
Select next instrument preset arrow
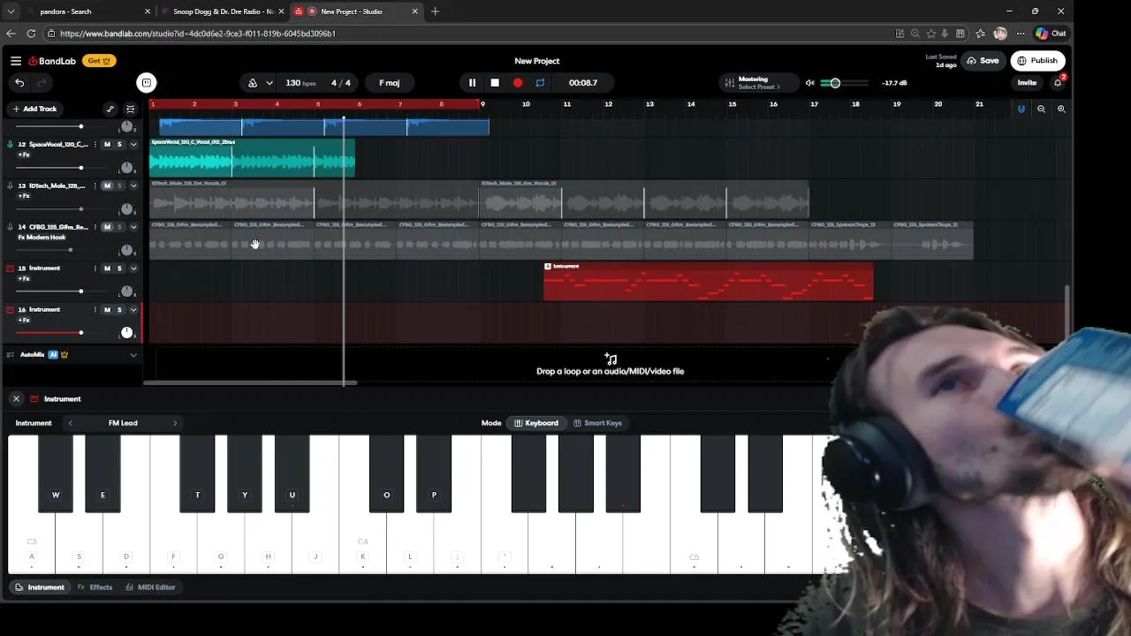tap(175, 423)
